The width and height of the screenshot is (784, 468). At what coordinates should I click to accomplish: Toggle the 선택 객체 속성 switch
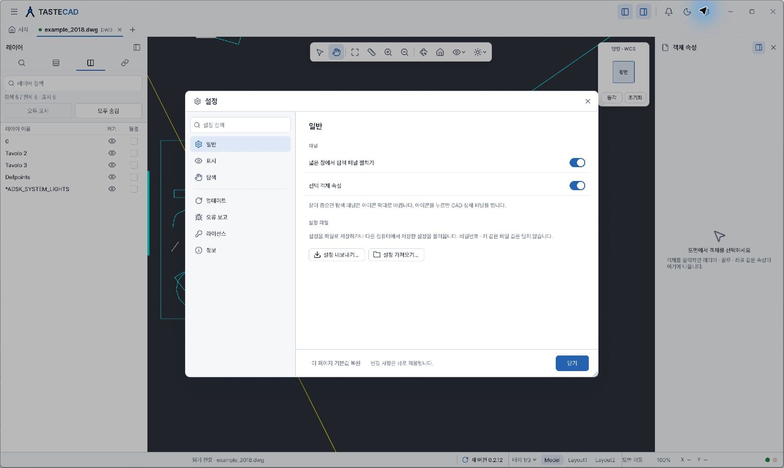577,186
